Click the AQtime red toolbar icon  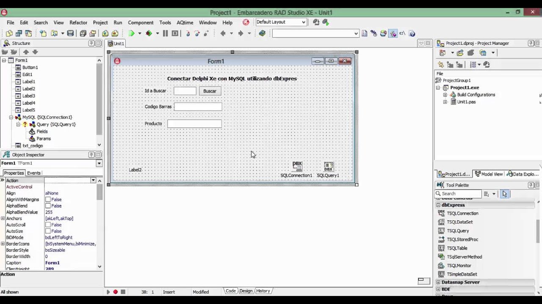(x=246, y=22)
